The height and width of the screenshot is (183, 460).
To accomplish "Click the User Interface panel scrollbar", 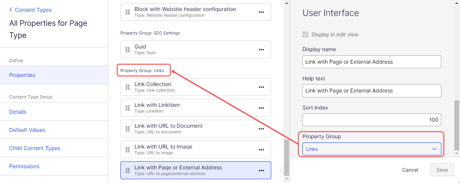I will pos(457,125).
